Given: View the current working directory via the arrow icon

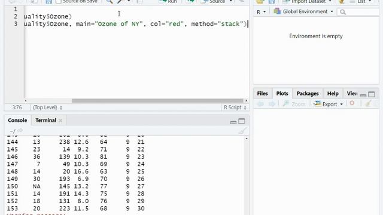Looking at the screenshot, I should pyautogui.click(x=20, y=131).
